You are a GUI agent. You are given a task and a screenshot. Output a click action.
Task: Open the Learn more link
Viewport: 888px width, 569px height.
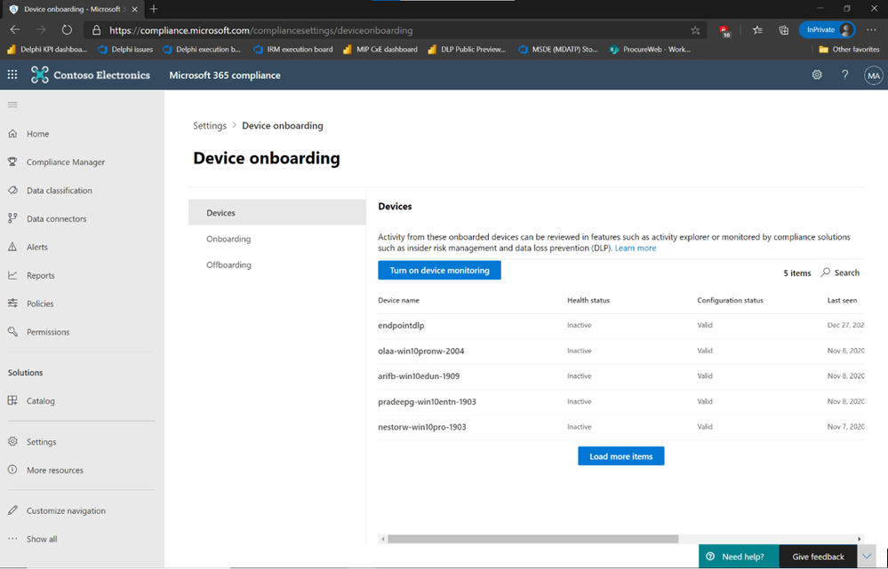[636, 248]
